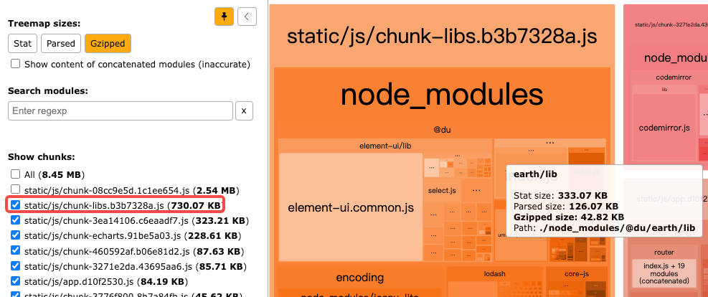Select the encoding module block

click(360, 277)
